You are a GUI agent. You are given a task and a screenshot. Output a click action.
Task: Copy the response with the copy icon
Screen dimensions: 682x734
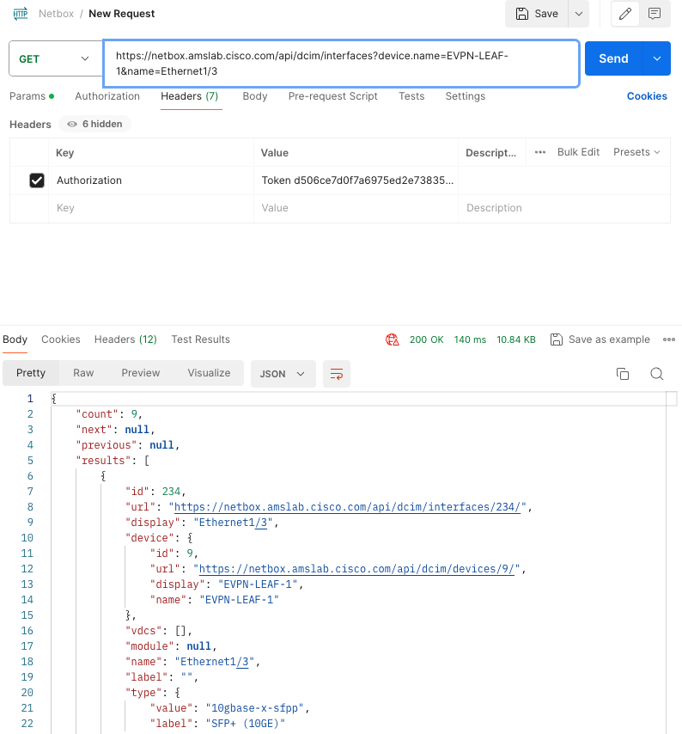click(623, 374)
